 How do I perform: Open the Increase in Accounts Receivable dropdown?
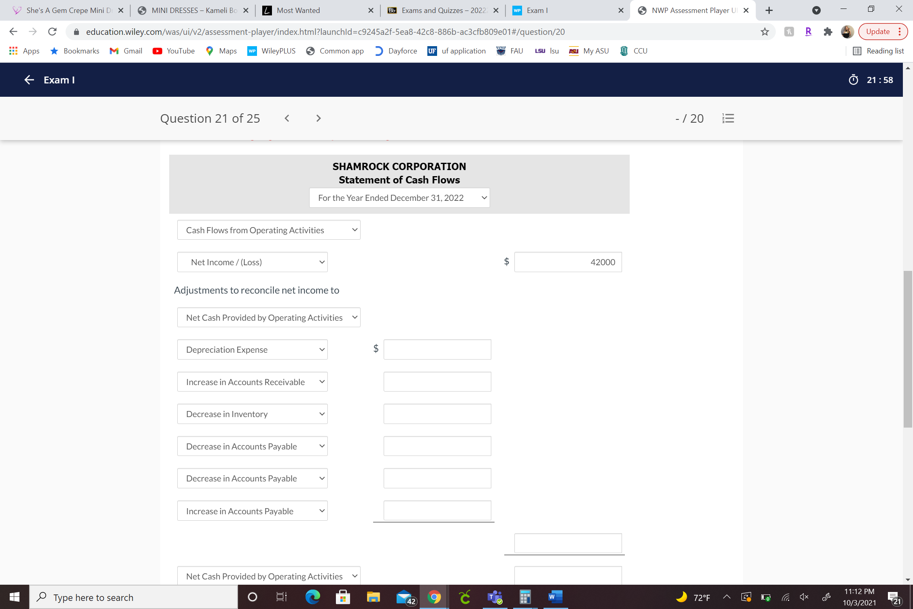click(x=252, y=382)
